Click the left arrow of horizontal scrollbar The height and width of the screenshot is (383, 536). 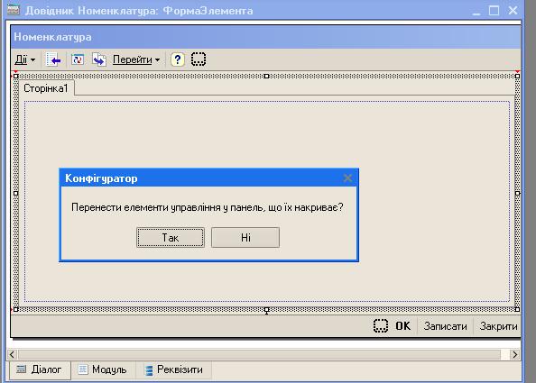(x=12, y=354)
